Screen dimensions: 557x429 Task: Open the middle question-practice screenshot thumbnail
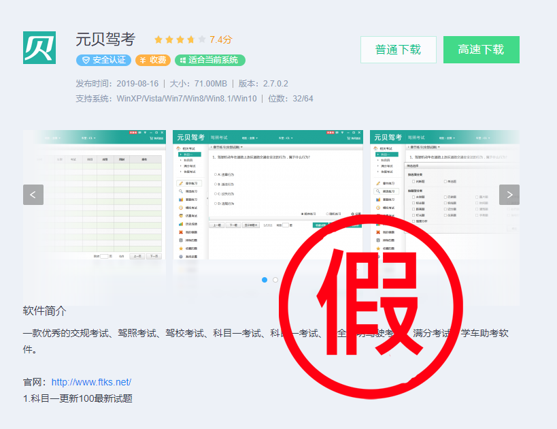268,195
